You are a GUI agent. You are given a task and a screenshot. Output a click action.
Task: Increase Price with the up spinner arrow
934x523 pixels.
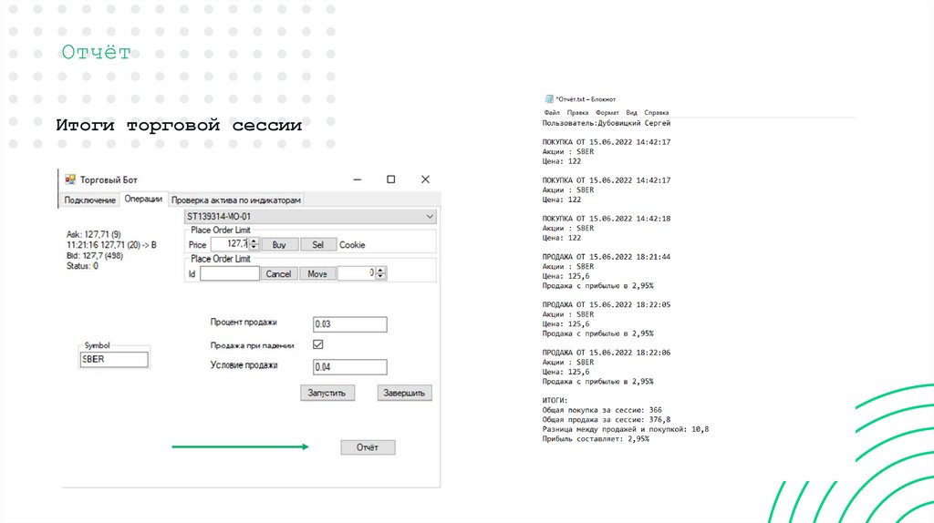tap(254, 241)
